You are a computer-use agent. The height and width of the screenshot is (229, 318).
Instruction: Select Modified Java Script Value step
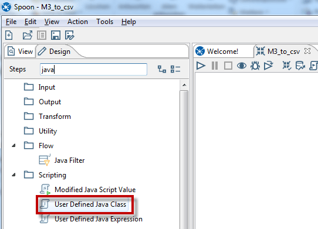(95, 190)
